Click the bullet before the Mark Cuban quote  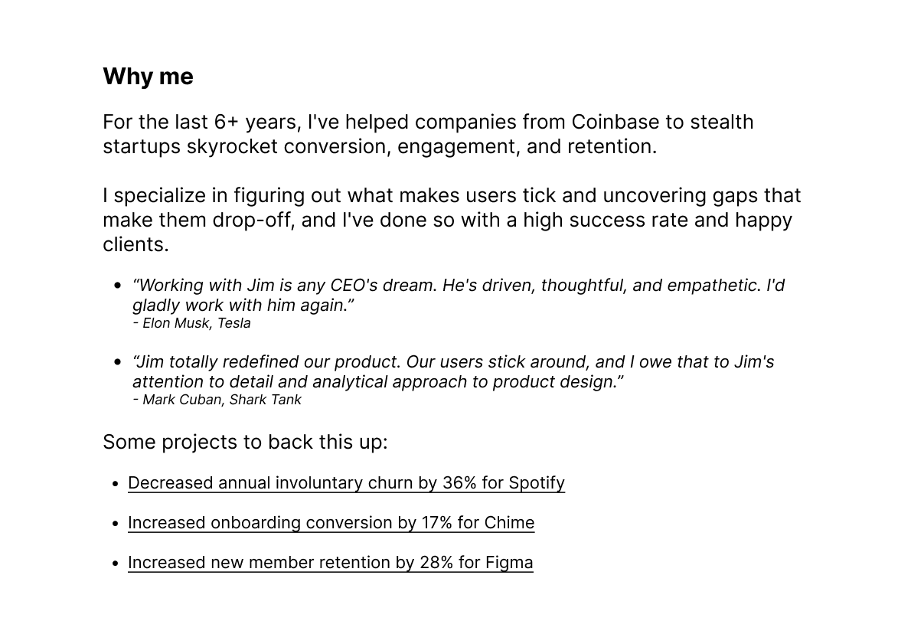(118, 362)
